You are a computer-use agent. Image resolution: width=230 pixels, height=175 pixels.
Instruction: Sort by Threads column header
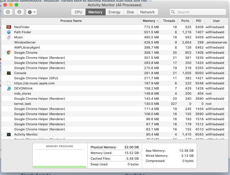[x=169, y=21]
